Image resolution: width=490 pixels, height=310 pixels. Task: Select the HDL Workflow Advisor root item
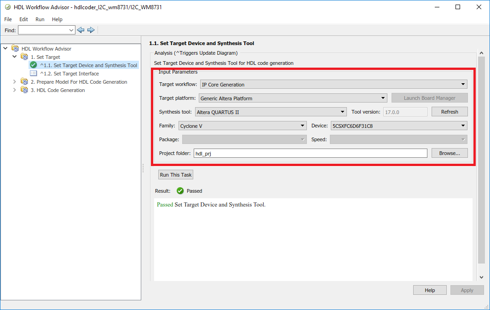coord(46,49)
